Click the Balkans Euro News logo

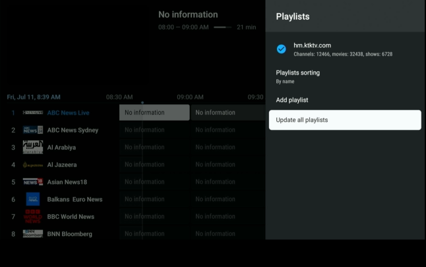33,199
